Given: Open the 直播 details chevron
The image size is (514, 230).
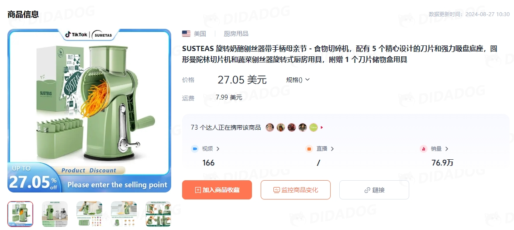Looking at the screenshot, I should [x=332, y=149].
